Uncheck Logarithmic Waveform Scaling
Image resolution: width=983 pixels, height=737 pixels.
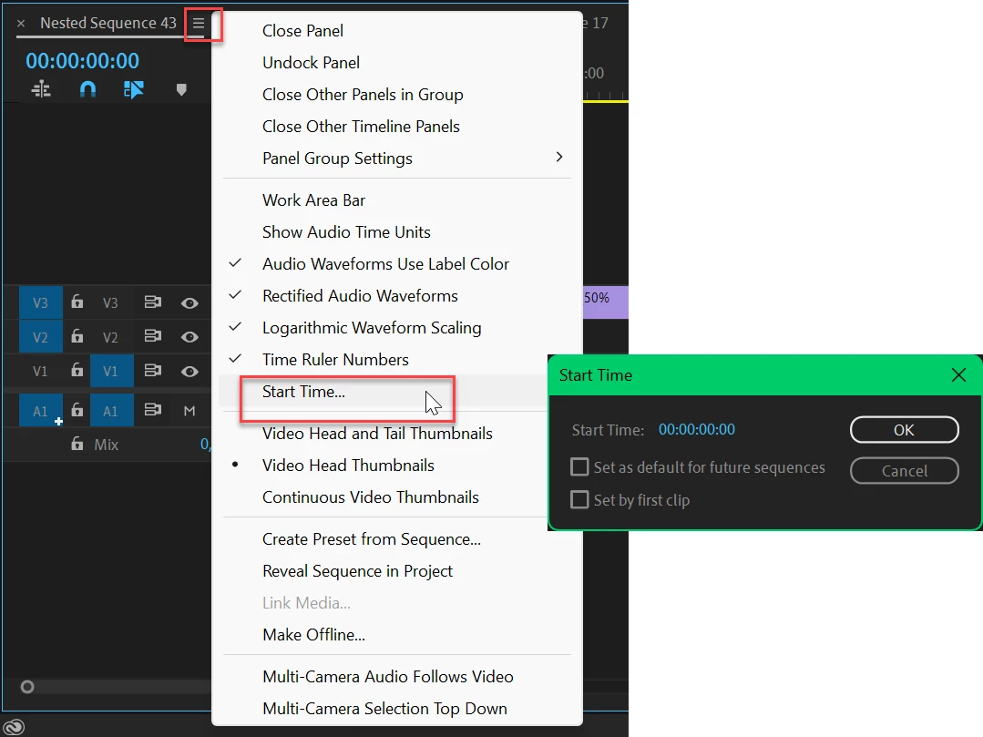pyautogui.click(x=397, y=328)
